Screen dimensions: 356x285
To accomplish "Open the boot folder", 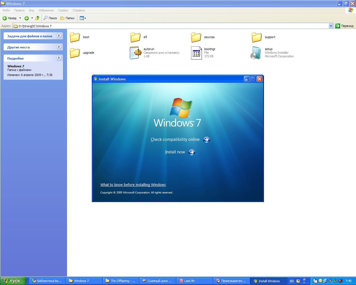I will tap(75, 37).
